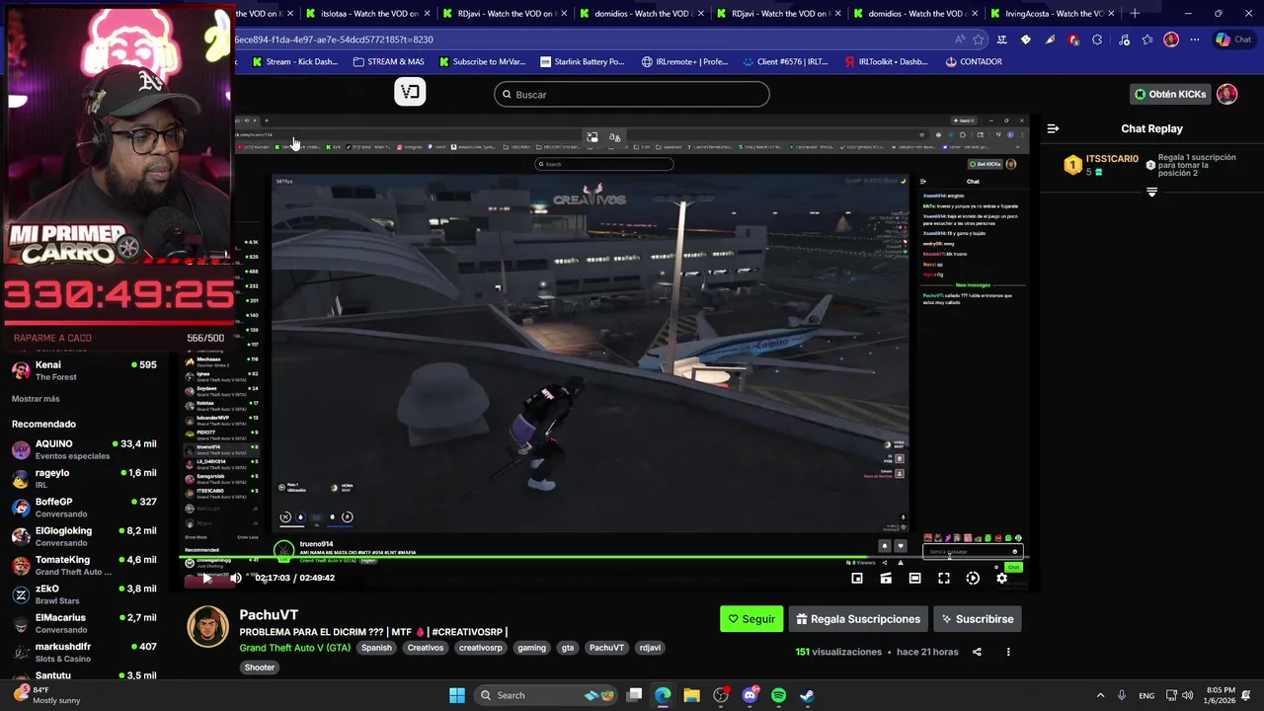Enter fullscreen video mode
This screenshot has height=711, width=1264.
click(944, 579)
